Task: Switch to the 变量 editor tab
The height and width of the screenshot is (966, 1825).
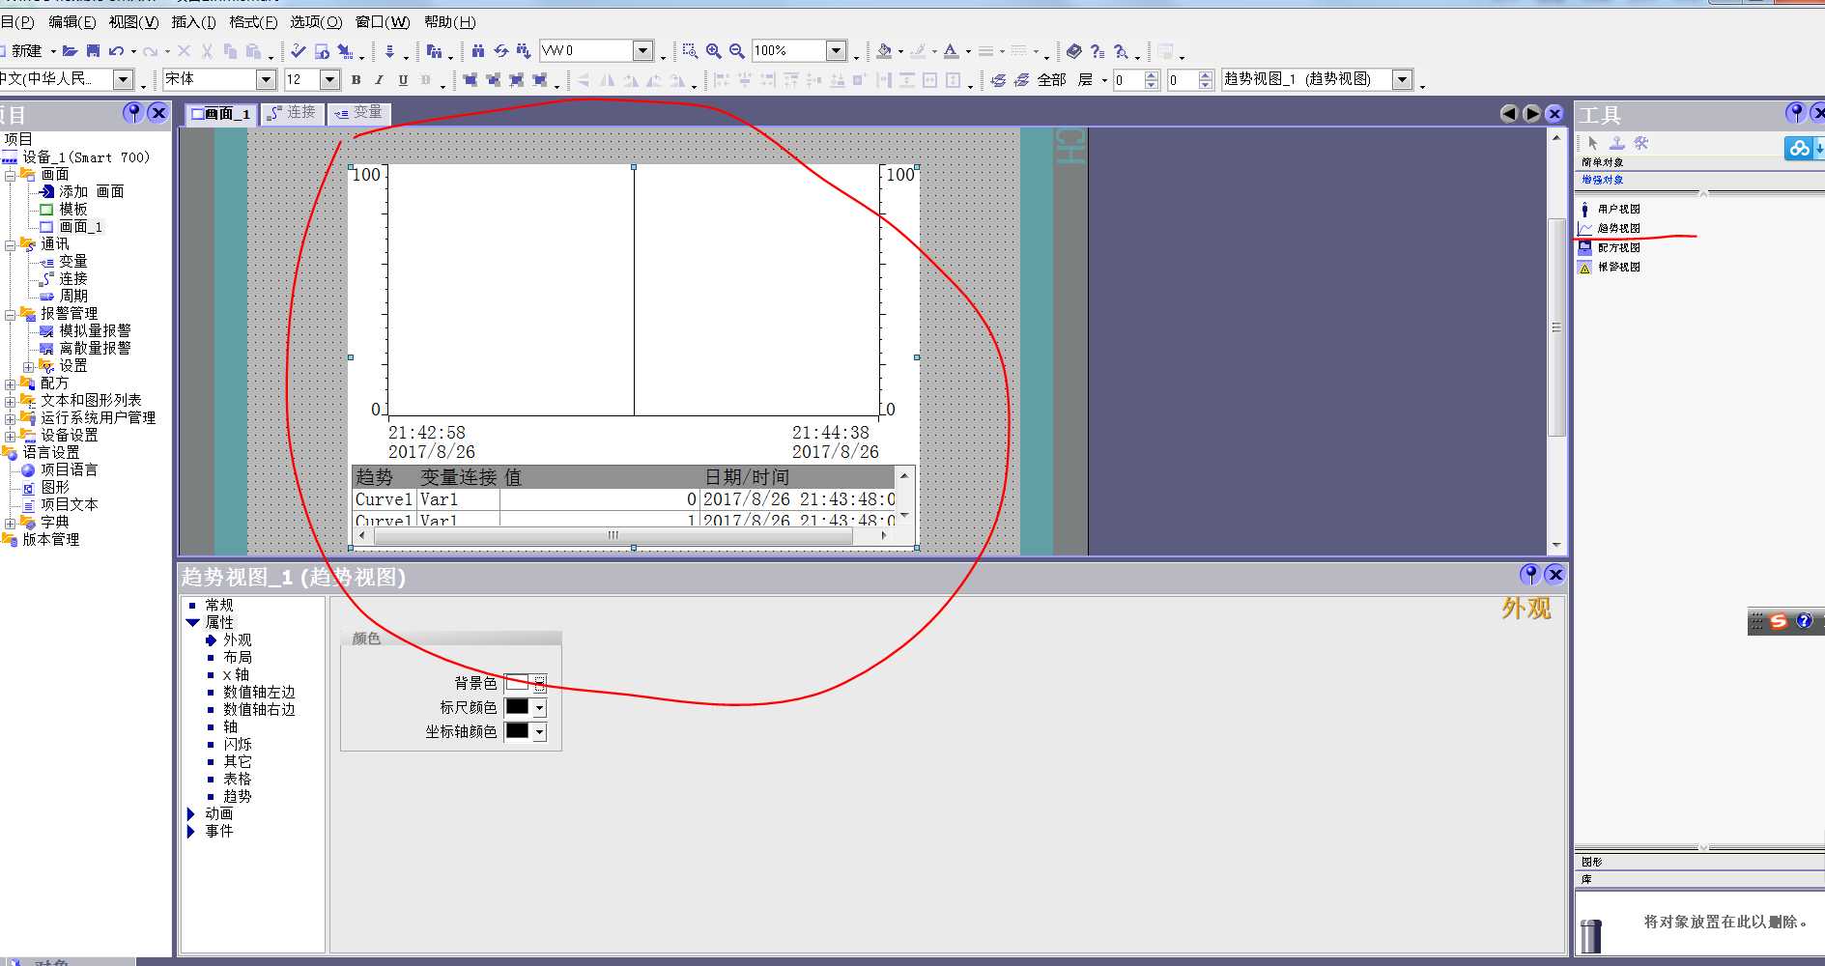Action: (358, 113)
